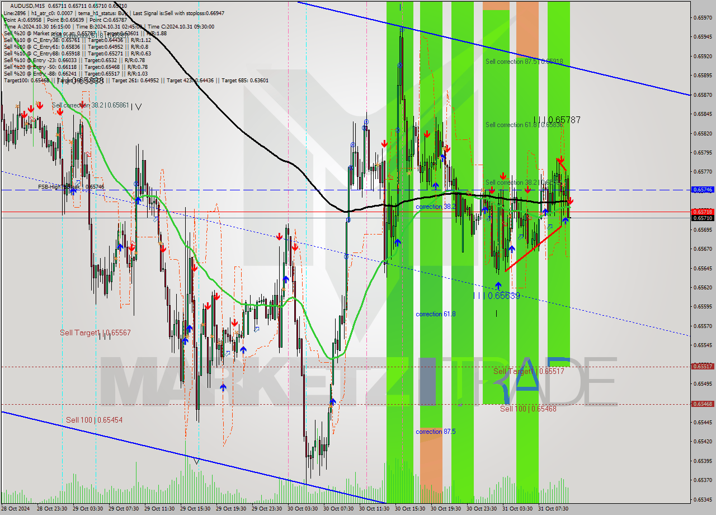Click the 0.65620 price scale value
Viewport: 716px width, 515px height.
pyautogui.click(x=703, y=287)
